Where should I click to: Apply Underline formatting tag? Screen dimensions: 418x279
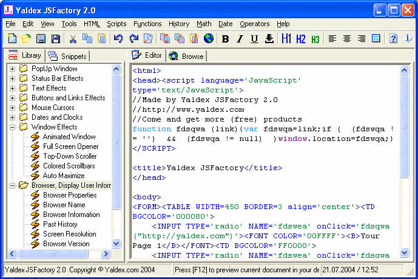click(x=254, y=39)
